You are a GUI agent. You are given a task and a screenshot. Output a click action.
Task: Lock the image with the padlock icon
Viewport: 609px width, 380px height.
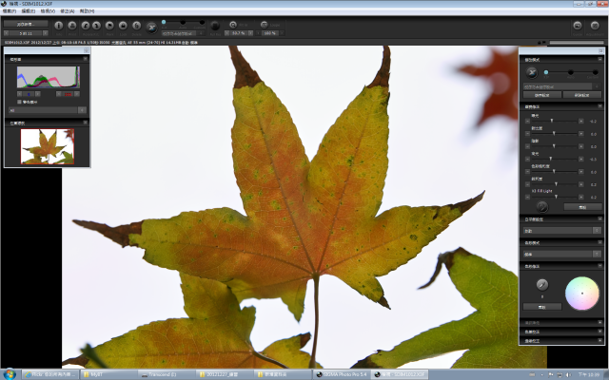click(123, 26)
